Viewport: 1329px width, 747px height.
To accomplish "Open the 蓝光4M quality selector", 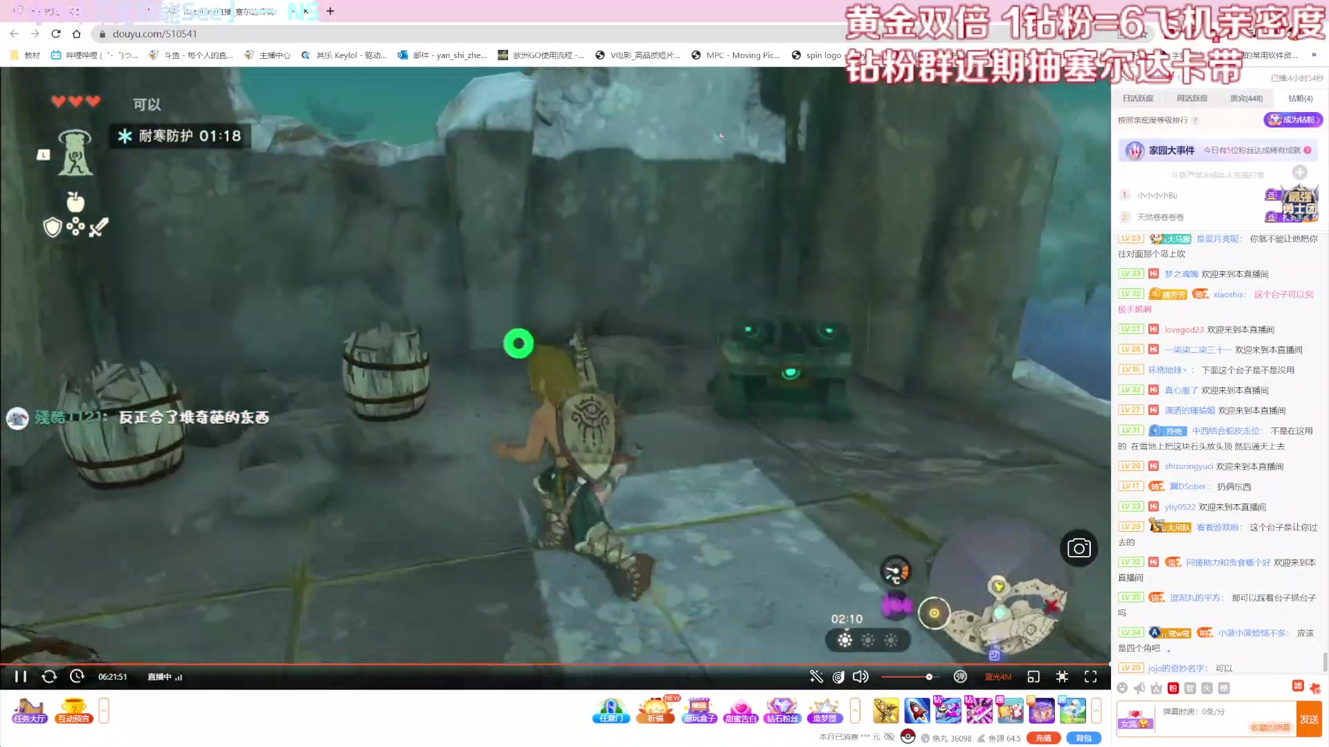I will point(998,677).
